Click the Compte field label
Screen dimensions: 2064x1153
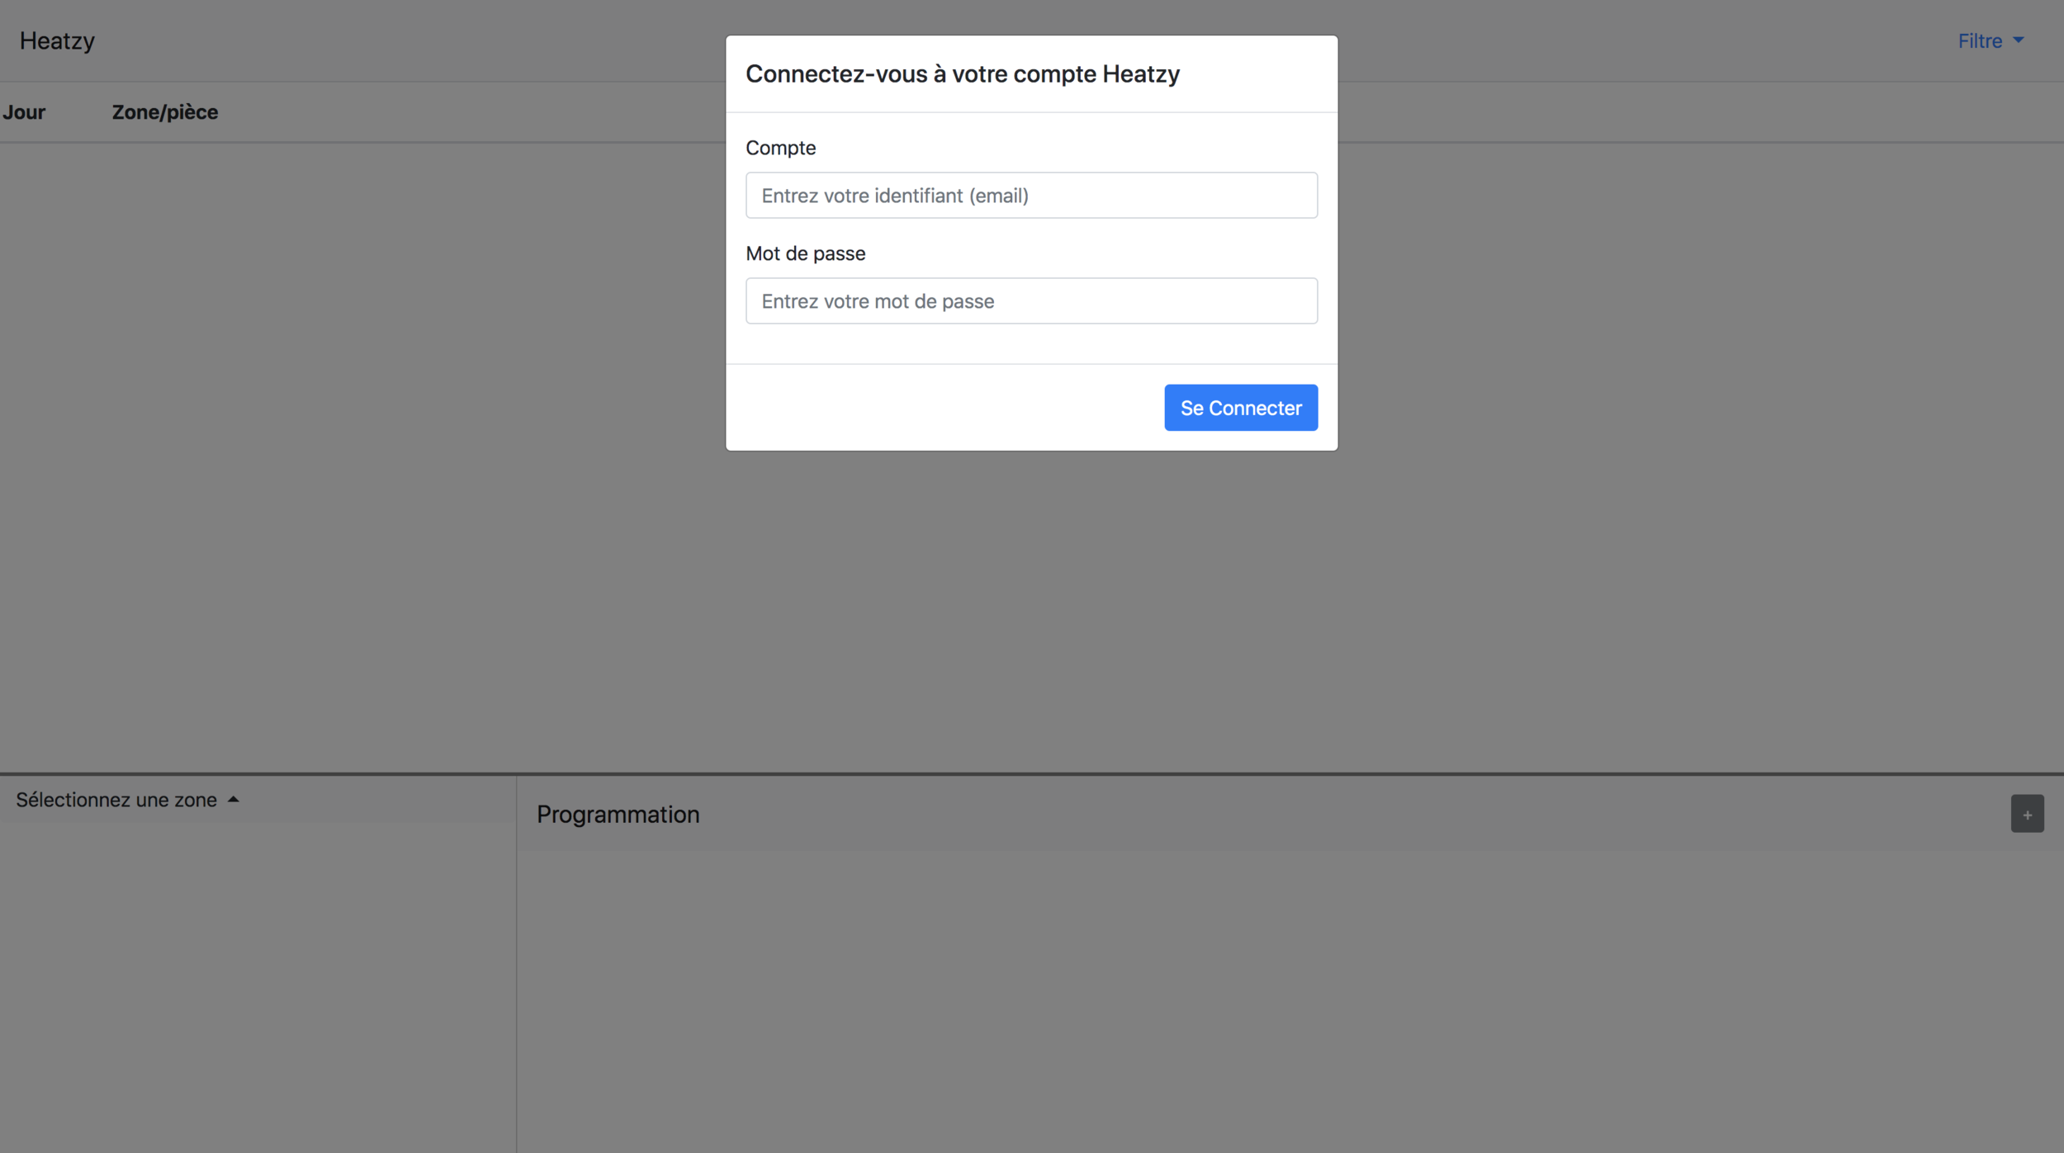[x=780, y=148]
